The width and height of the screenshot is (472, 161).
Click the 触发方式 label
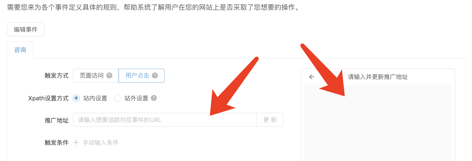(x=57, y=76)
